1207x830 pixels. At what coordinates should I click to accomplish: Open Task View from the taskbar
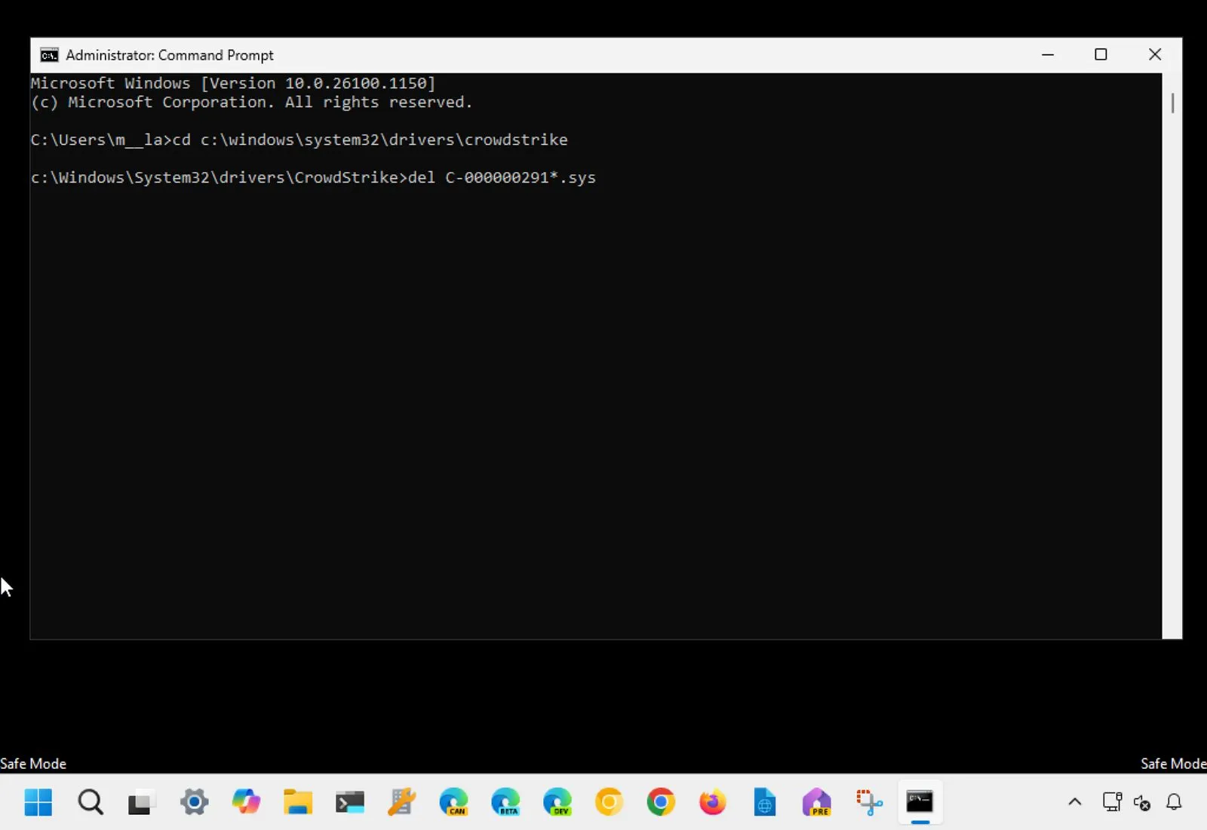point(140,802)
